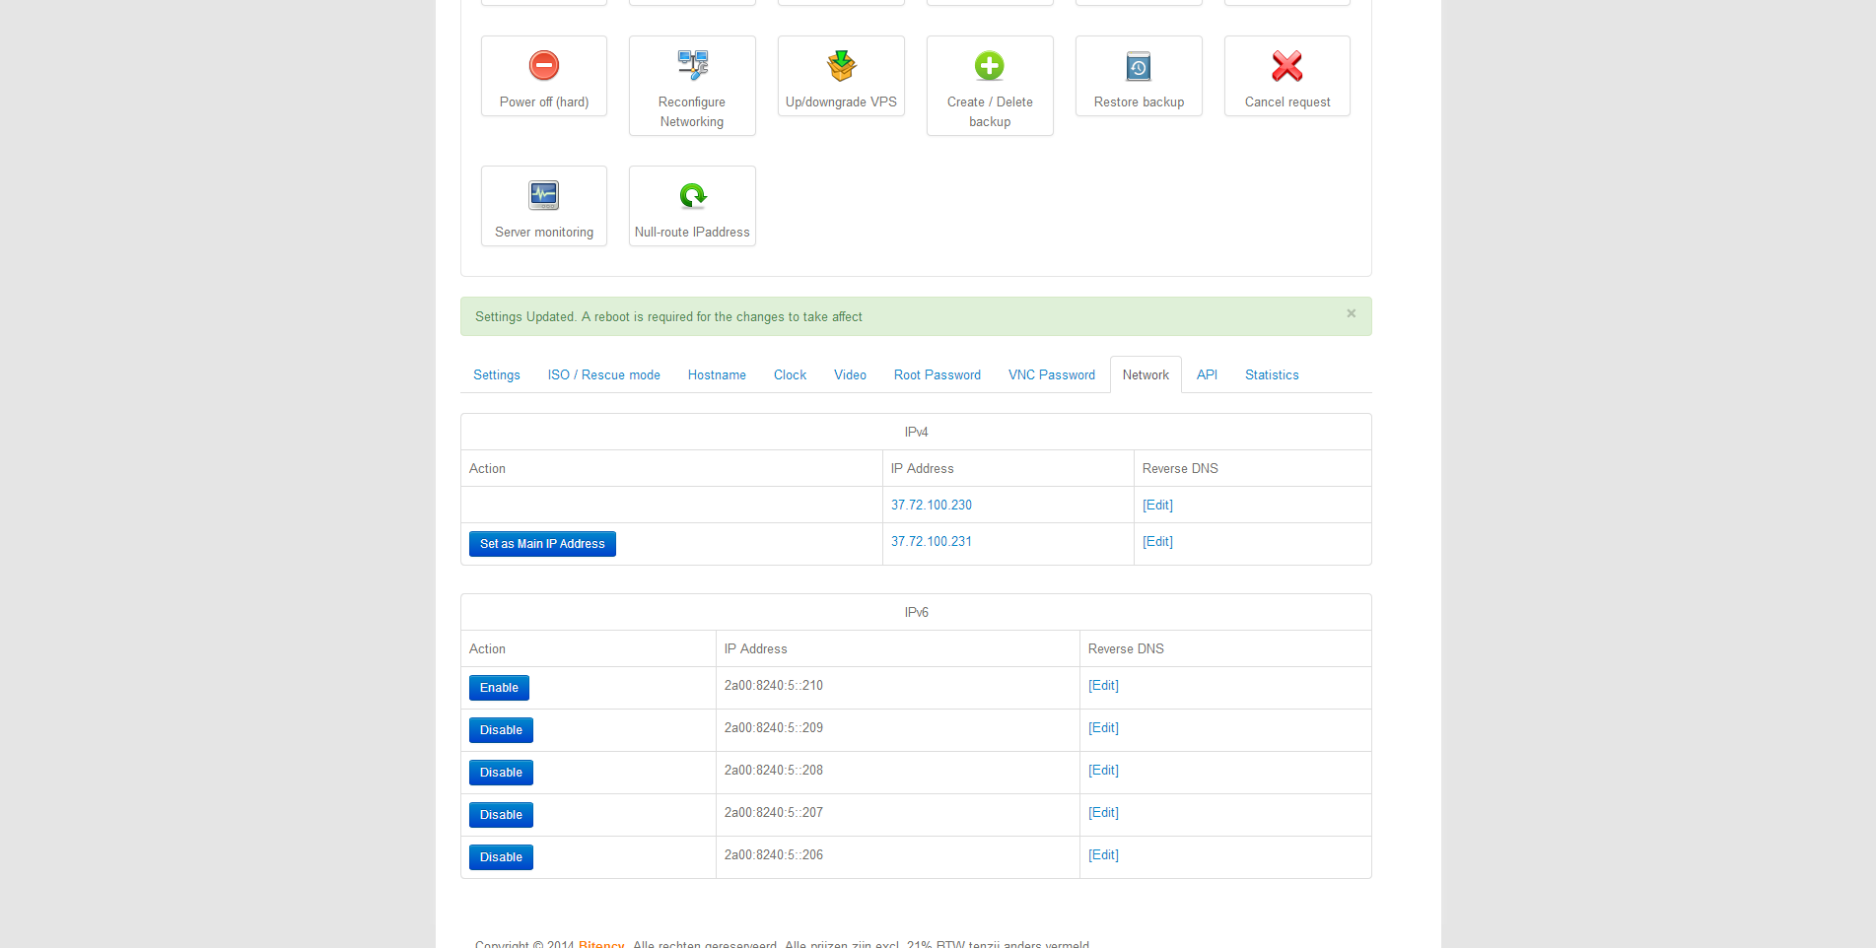Disable IPv6 address ending in 206
The width and height of the screenshot is (1876, 948).
coord(501,857)
